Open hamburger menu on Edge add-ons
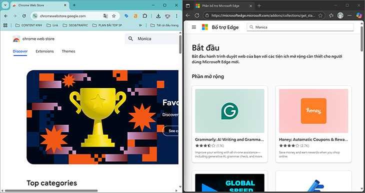The width and height of the screenshot is (365, 193). pos(194,27)
